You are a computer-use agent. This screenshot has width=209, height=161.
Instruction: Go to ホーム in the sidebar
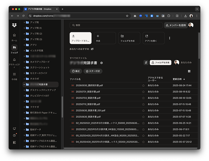tap(14, 37)
